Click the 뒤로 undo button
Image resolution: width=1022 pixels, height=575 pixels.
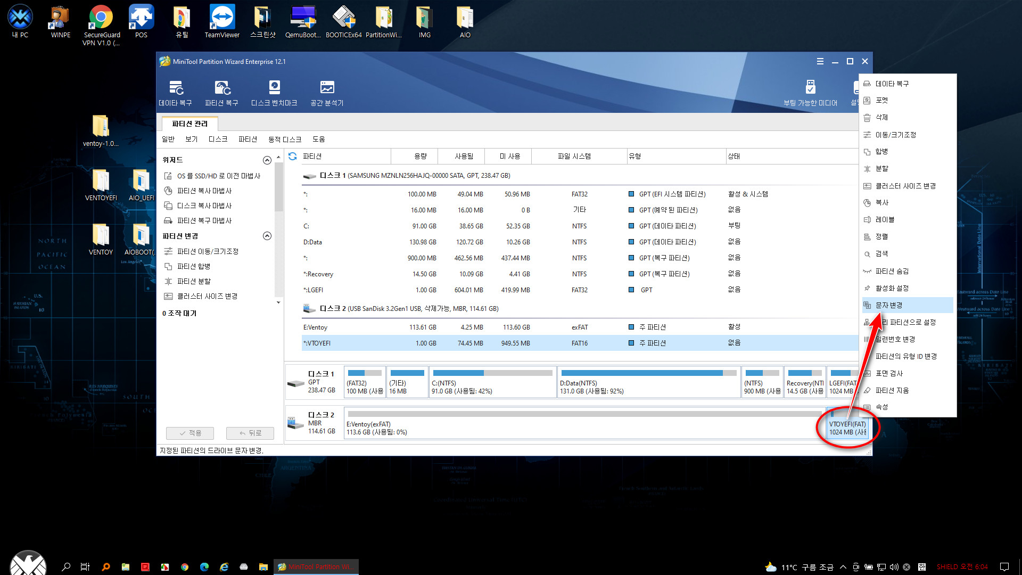[x=250, y=433]
